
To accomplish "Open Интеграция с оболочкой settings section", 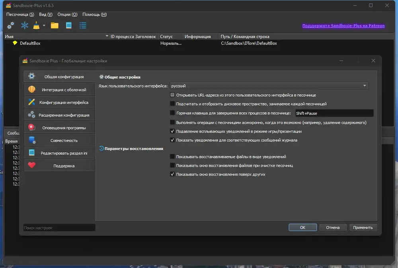I will coord(60,89).
